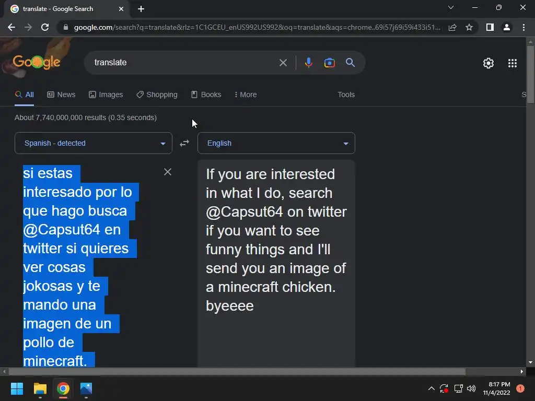The height and width of the screenshot is (401, 535).
Task: Switch to the Shopping tab
Action: (x=157, y=95)
